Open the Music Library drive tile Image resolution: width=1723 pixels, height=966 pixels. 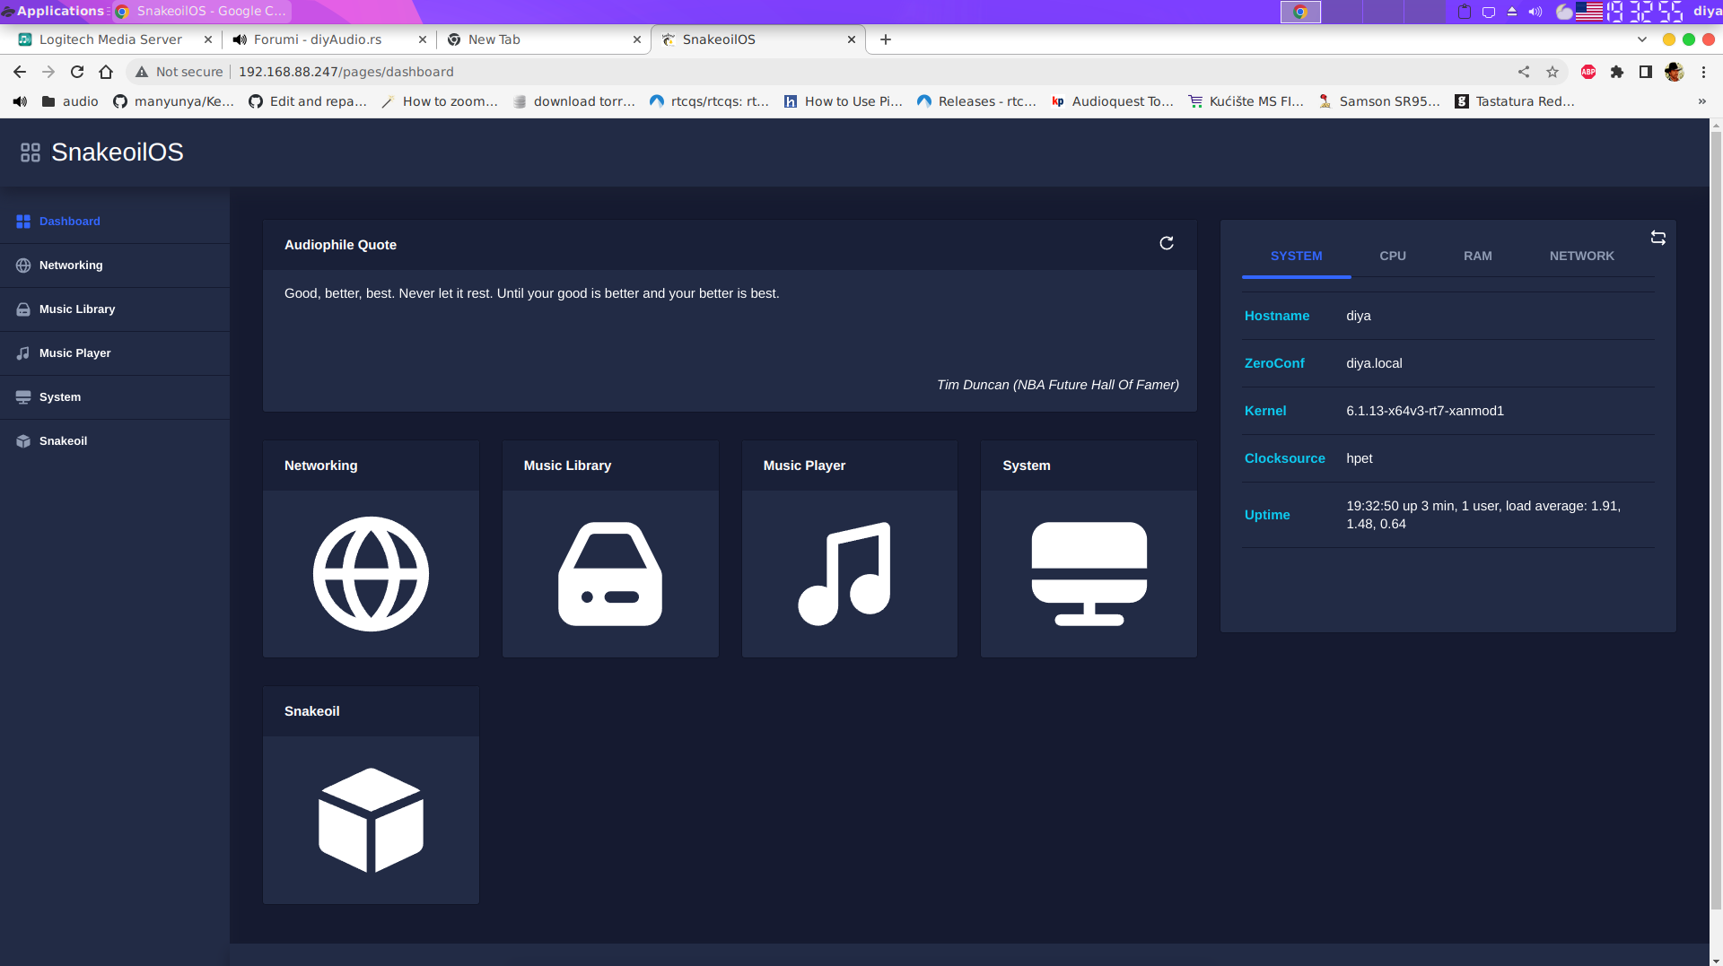pos(610,574)
